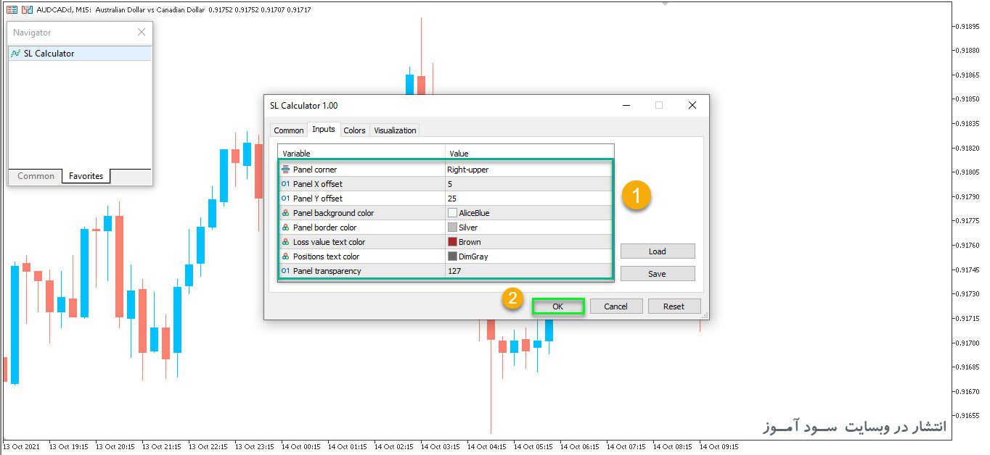The height and width of the screenshot is (455, 990).
Task: Switch to the Visualization tab
Action: click(395, 130)
